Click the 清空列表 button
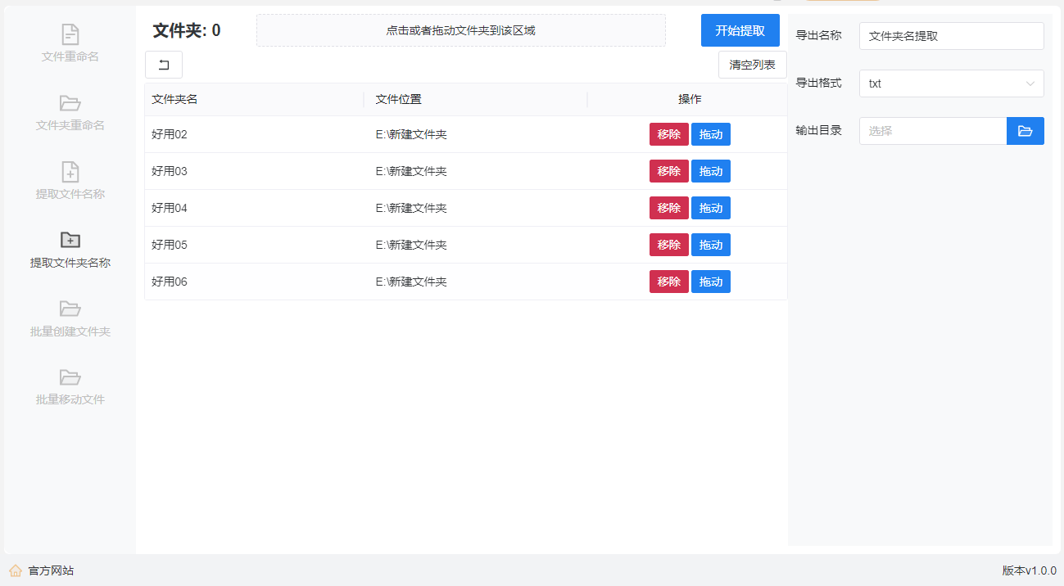The height and width of the screenshot is (586, 1064). 752,65
